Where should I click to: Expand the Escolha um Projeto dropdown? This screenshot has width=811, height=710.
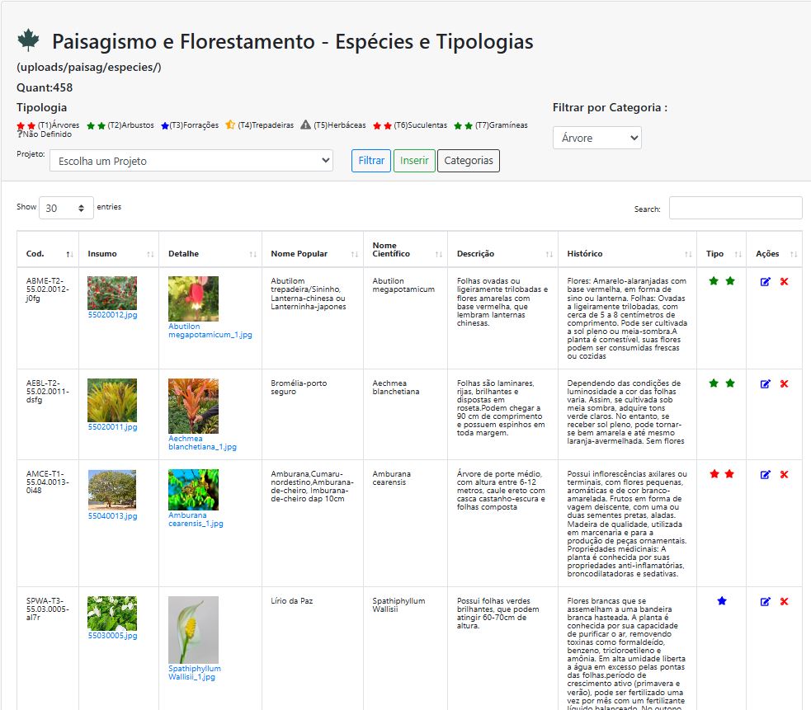pos(191,161)
